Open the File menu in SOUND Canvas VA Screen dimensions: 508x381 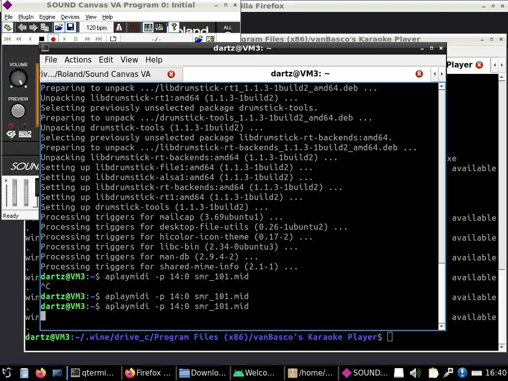[8, 17]
